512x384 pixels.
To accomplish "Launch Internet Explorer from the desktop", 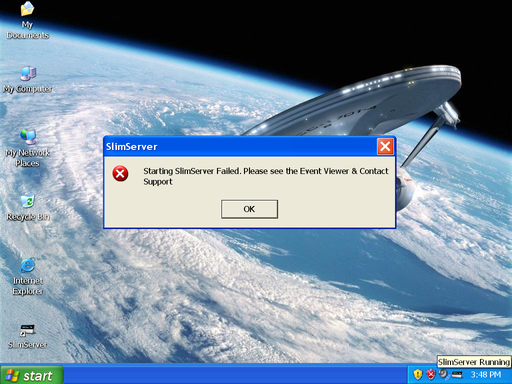I will pos(27,265).
